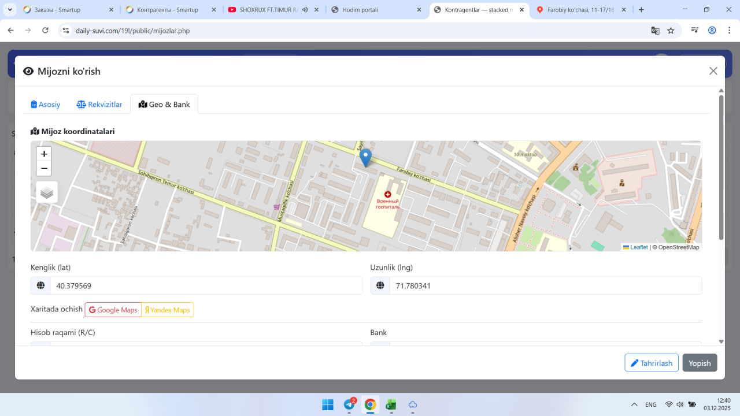Select the Geo & Bank tab

point(164,105)
